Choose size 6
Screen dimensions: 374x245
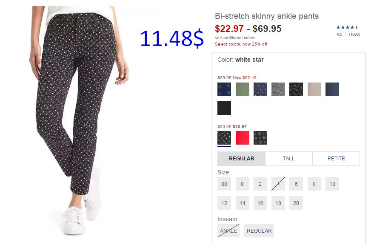(296, 184)
